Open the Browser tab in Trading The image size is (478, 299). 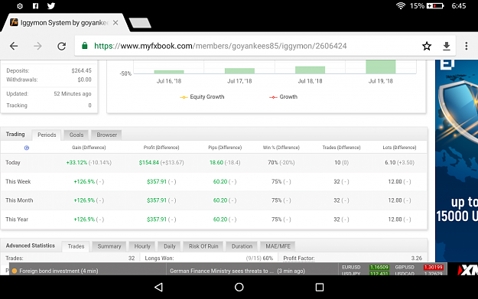click(107, 135)
